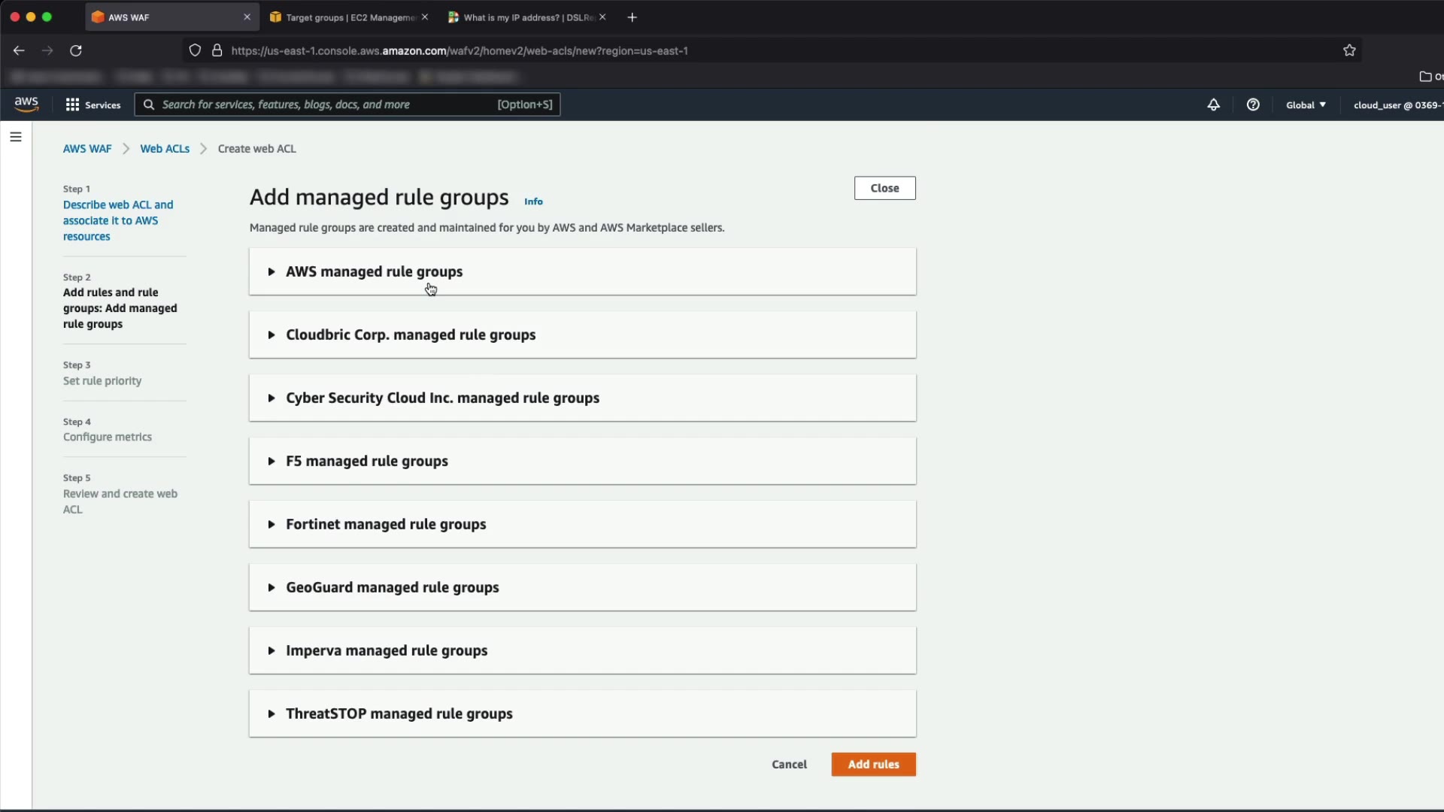Open the Services grid menu
The image size is (1444, 812).
(93, 105)
